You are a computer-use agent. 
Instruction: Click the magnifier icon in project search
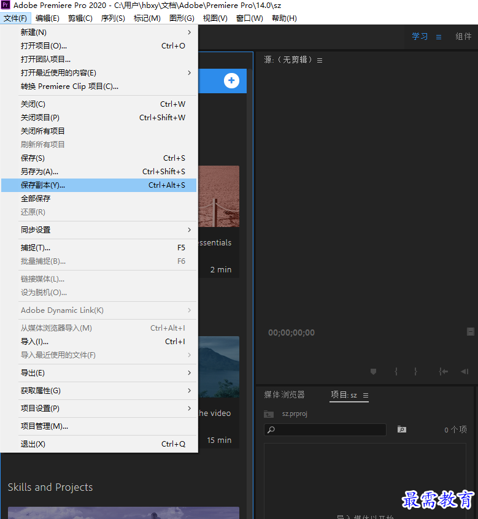click(271, 429)
